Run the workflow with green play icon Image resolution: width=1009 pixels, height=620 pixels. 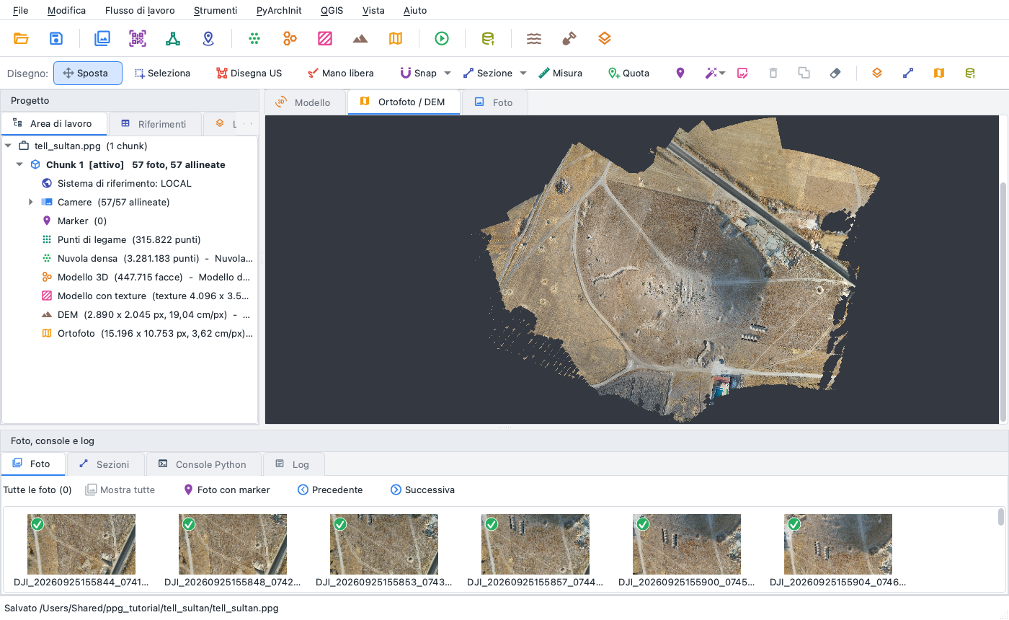(x=442, y=39)
